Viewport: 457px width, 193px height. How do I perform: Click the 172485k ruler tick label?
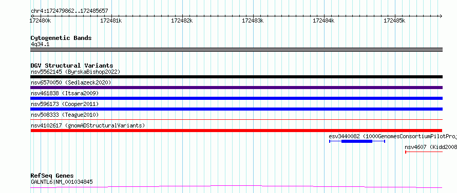394,20
